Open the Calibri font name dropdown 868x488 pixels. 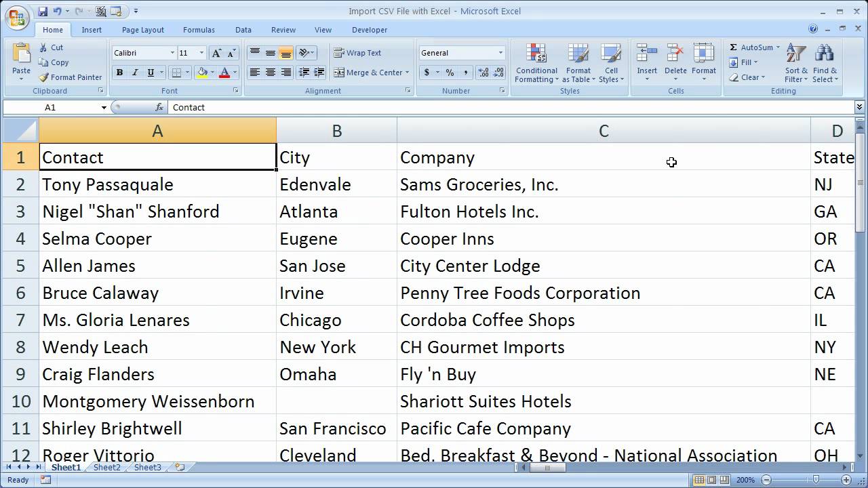pyautogui.click(x=172, y=53)
